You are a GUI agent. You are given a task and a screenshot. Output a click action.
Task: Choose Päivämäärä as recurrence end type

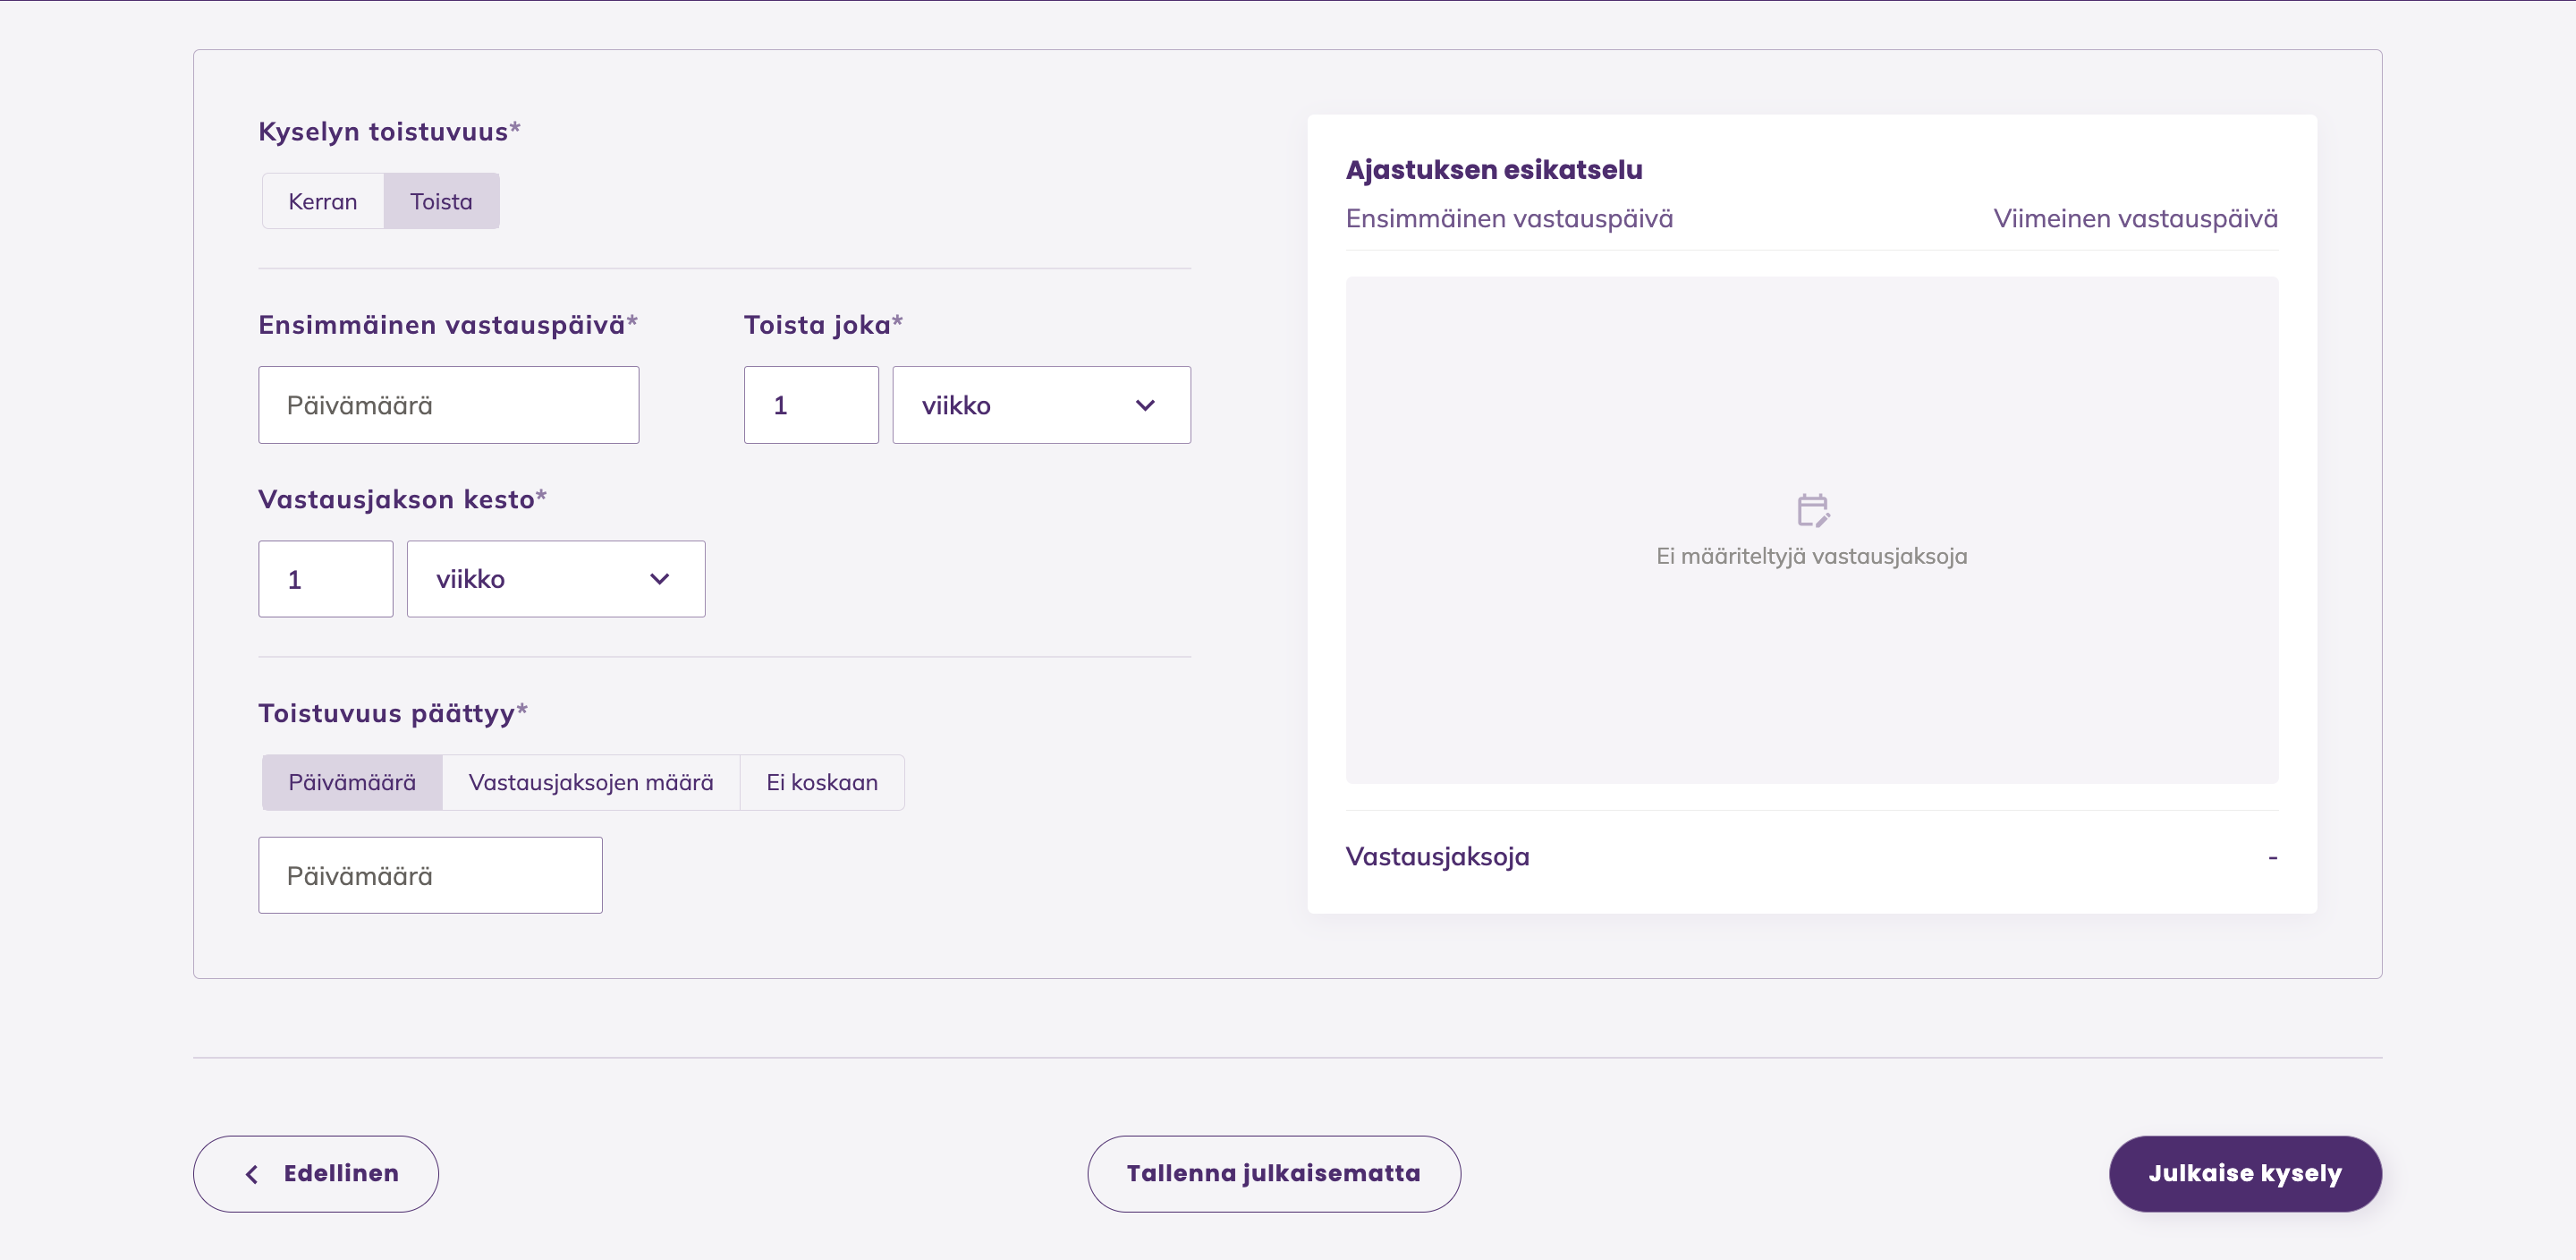[352, 783]
